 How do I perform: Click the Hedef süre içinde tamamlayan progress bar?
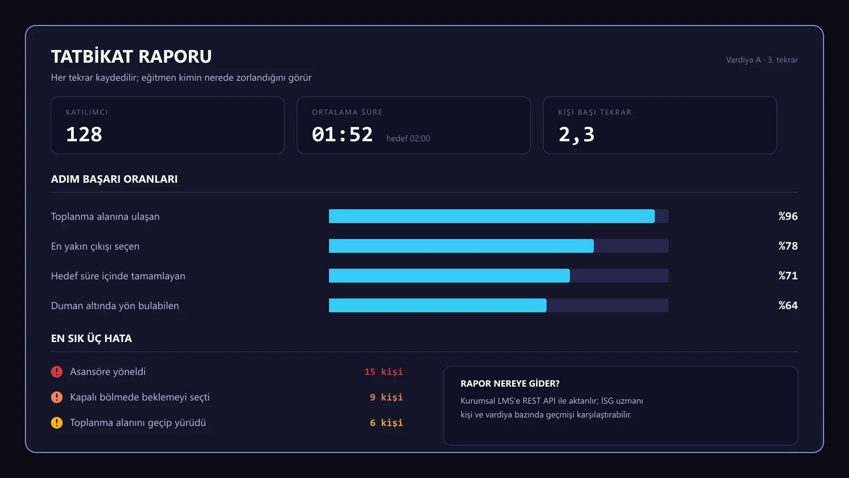coord(499,276)
